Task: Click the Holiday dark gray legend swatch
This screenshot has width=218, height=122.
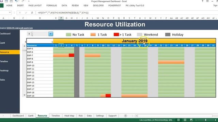Action: (x=168, y=35)
